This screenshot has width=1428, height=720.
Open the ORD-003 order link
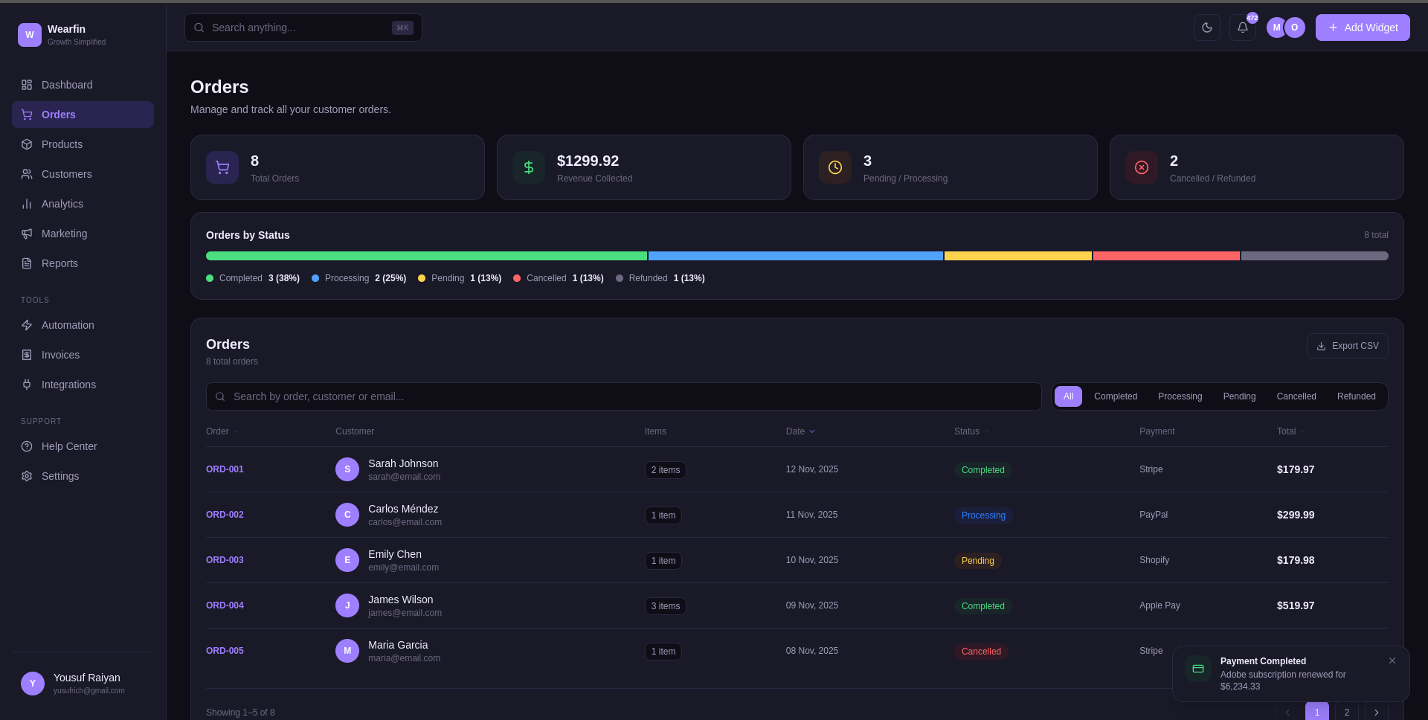(225, 560)
